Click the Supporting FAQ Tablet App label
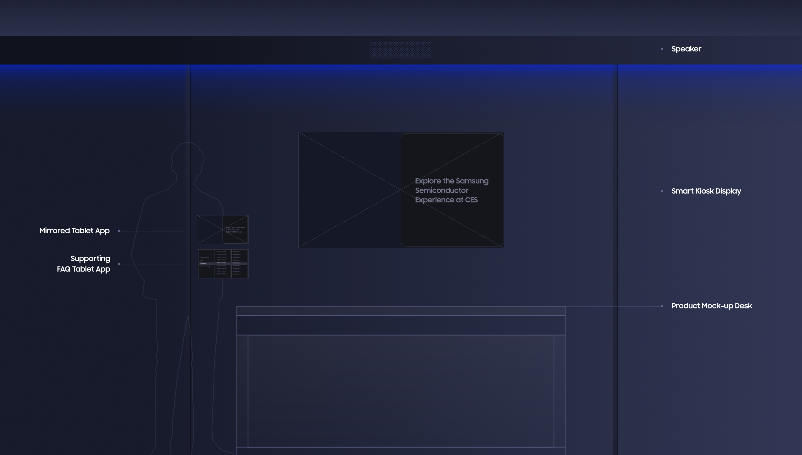The width and height of the screenshot is (802, 455). click(84, 264)
